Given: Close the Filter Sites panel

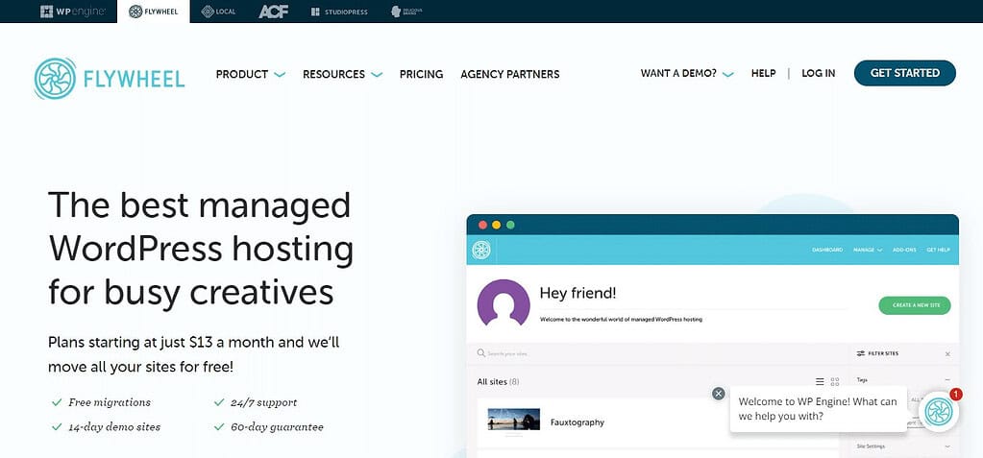Looking at the screenshot, I should (x=947, y=354).
